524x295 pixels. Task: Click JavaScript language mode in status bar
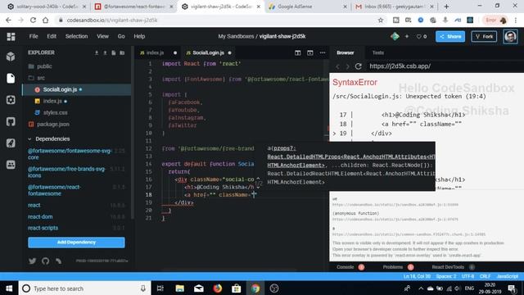pos(508,276)
